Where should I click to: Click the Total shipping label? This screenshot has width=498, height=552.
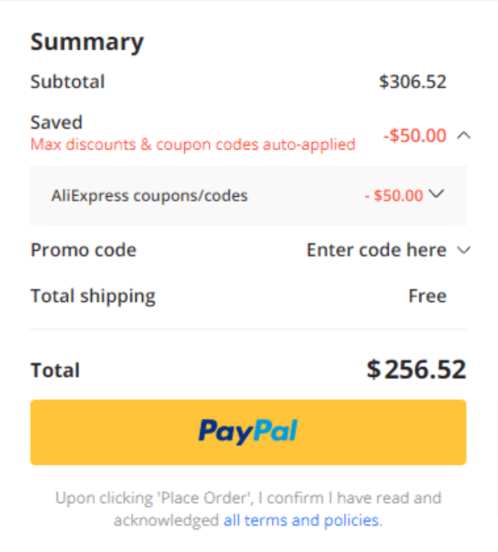pos(93,296)
